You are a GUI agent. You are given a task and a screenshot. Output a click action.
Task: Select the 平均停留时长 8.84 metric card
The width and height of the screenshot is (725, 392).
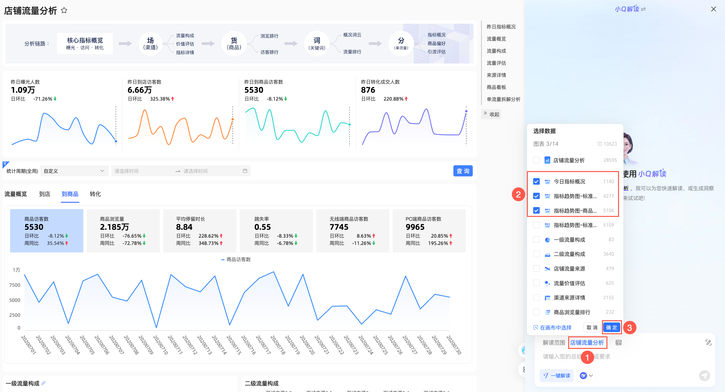(200, 231)
